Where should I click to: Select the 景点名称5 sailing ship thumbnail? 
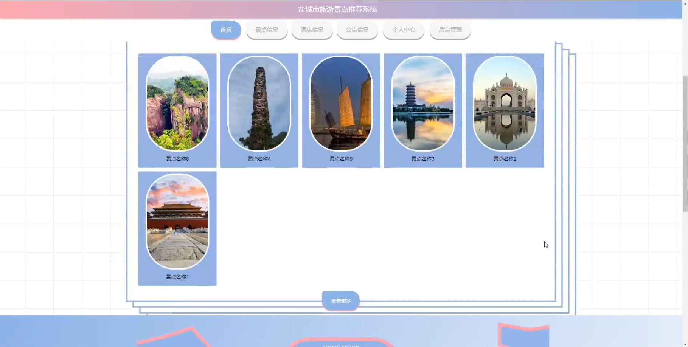[341, 103]
